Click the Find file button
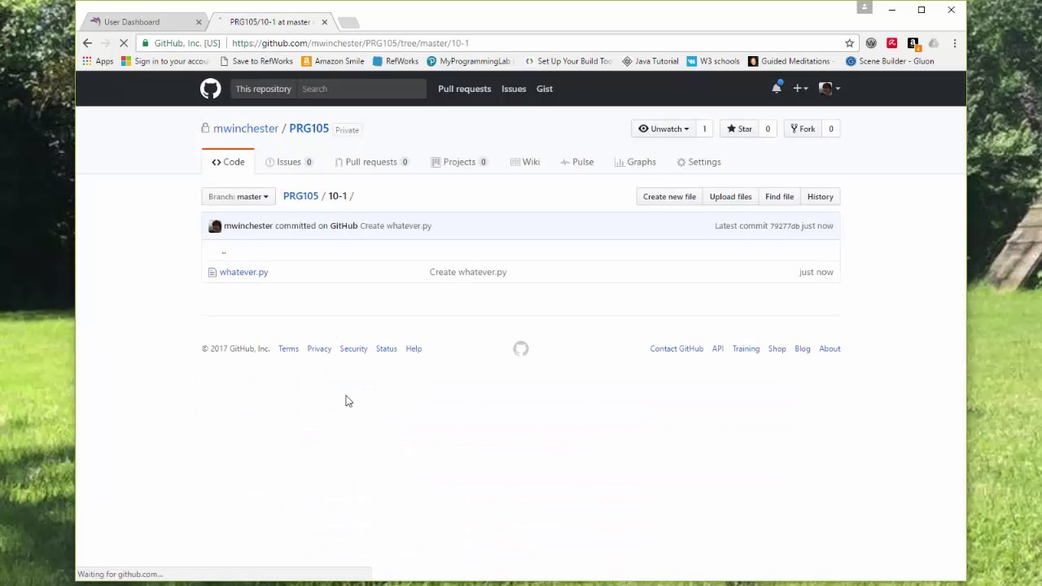The width and height of the screenshot is (1042, 586). pos(779,197)
